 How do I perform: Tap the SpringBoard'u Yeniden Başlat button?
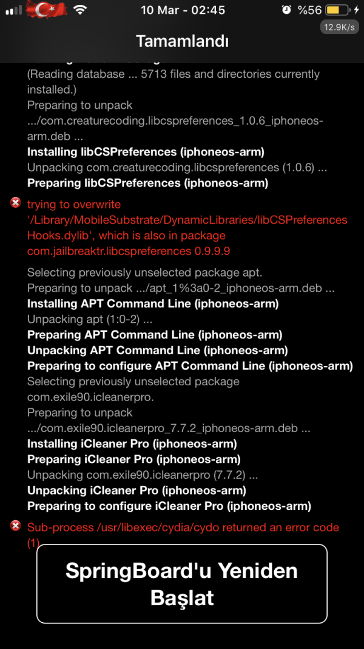[x=181, y=584]
